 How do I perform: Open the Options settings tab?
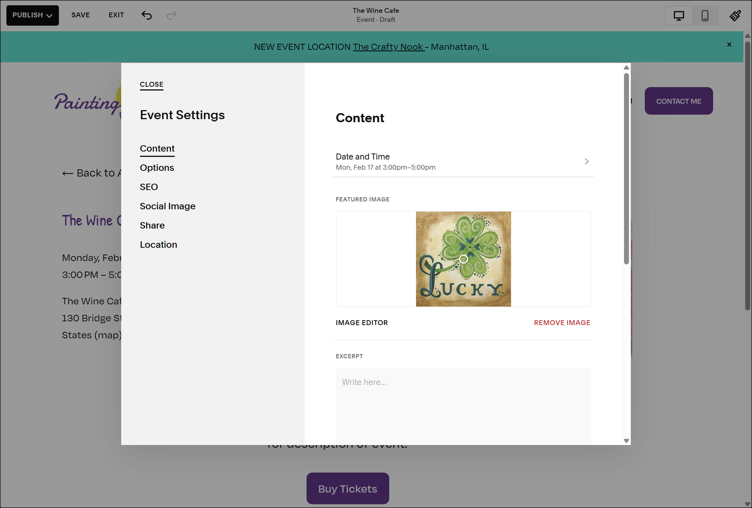pyautogui.click(x=157, y=167)
